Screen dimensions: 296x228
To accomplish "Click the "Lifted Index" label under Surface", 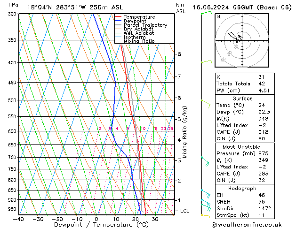I will coord(232,125).
